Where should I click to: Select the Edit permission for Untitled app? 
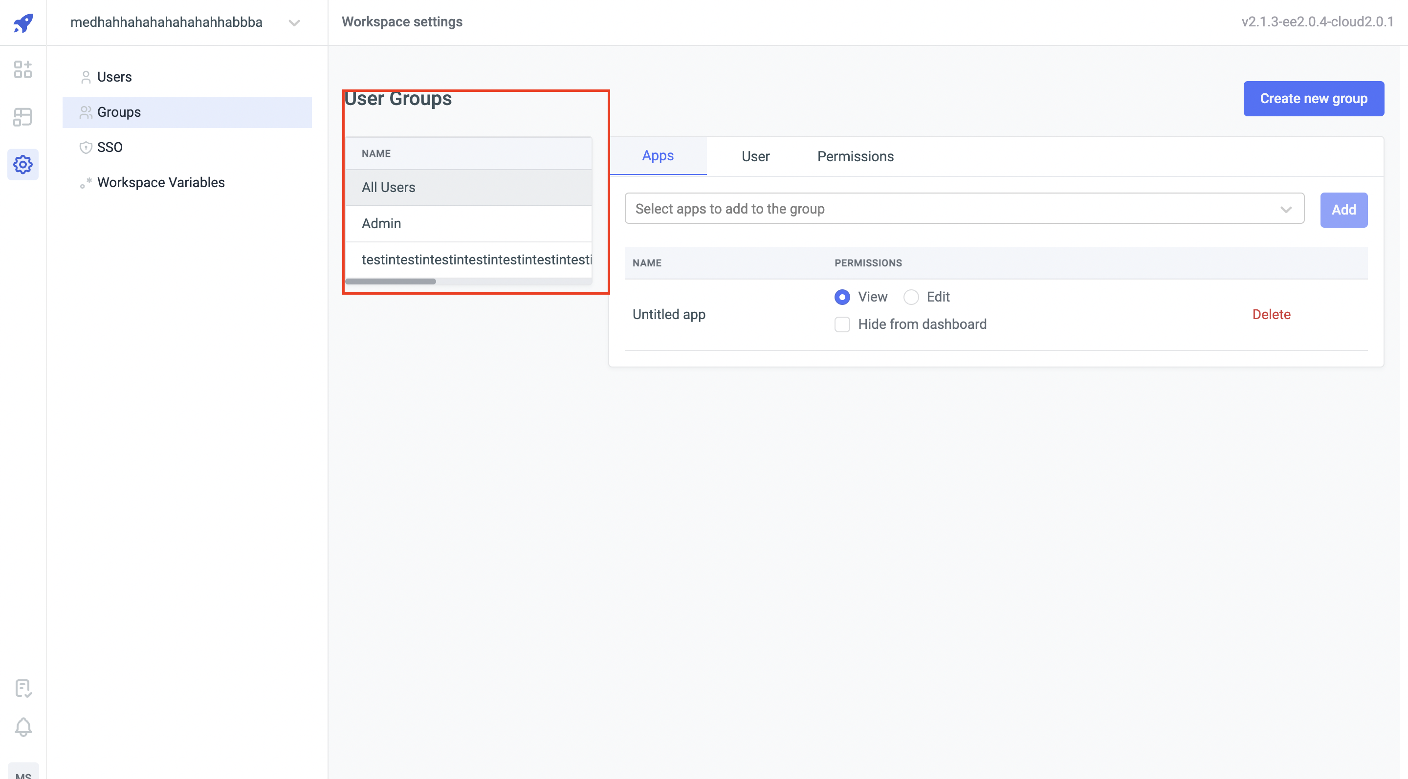[911, 297]
